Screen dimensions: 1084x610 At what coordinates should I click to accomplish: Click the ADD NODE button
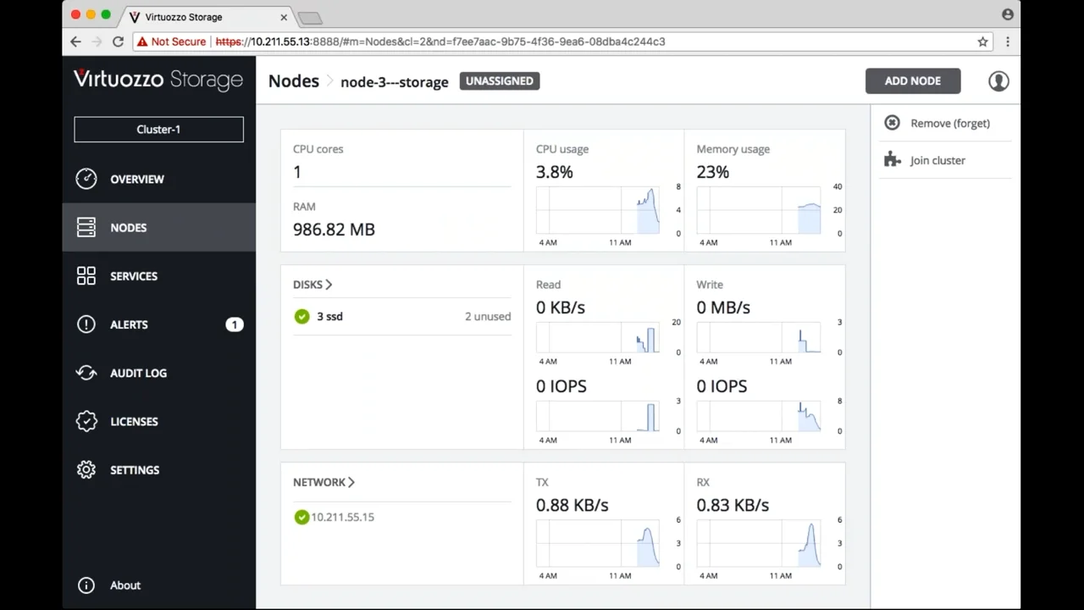pyautogui.click(x=912, y=80)
